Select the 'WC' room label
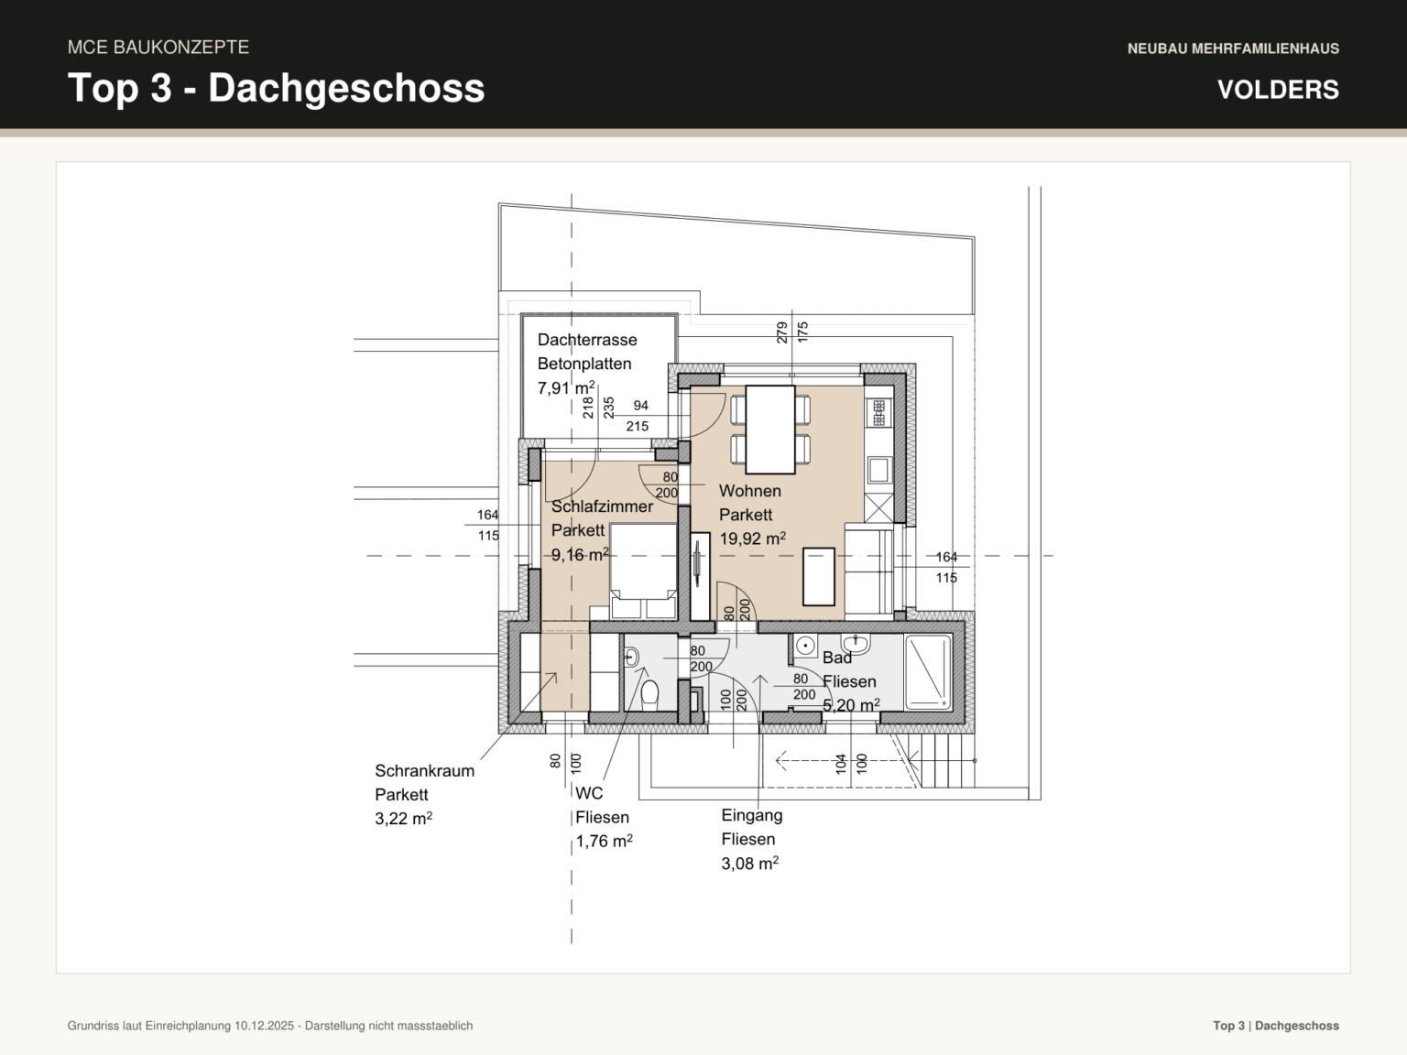The width and height of the screenshot is (1407, 1055). click(589, 793)
